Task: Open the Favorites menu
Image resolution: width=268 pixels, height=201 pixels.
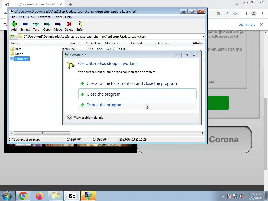Action: point(44,17)
